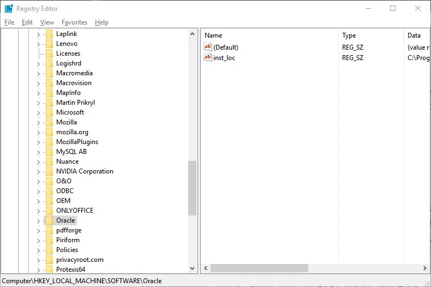Screen dimensions: 431x287
Task: Open the File menu
Action: click(9, 22)
